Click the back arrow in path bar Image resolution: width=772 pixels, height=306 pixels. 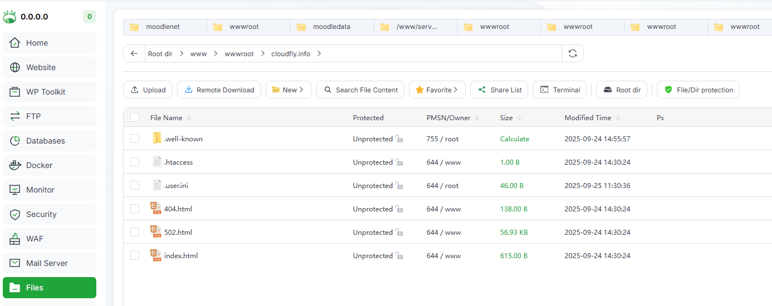(134, 53)
